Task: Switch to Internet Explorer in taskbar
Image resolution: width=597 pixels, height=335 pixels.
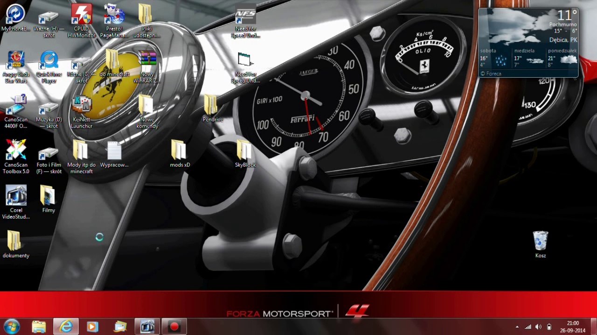Action: pyautogui.click(x=66, y=327)
